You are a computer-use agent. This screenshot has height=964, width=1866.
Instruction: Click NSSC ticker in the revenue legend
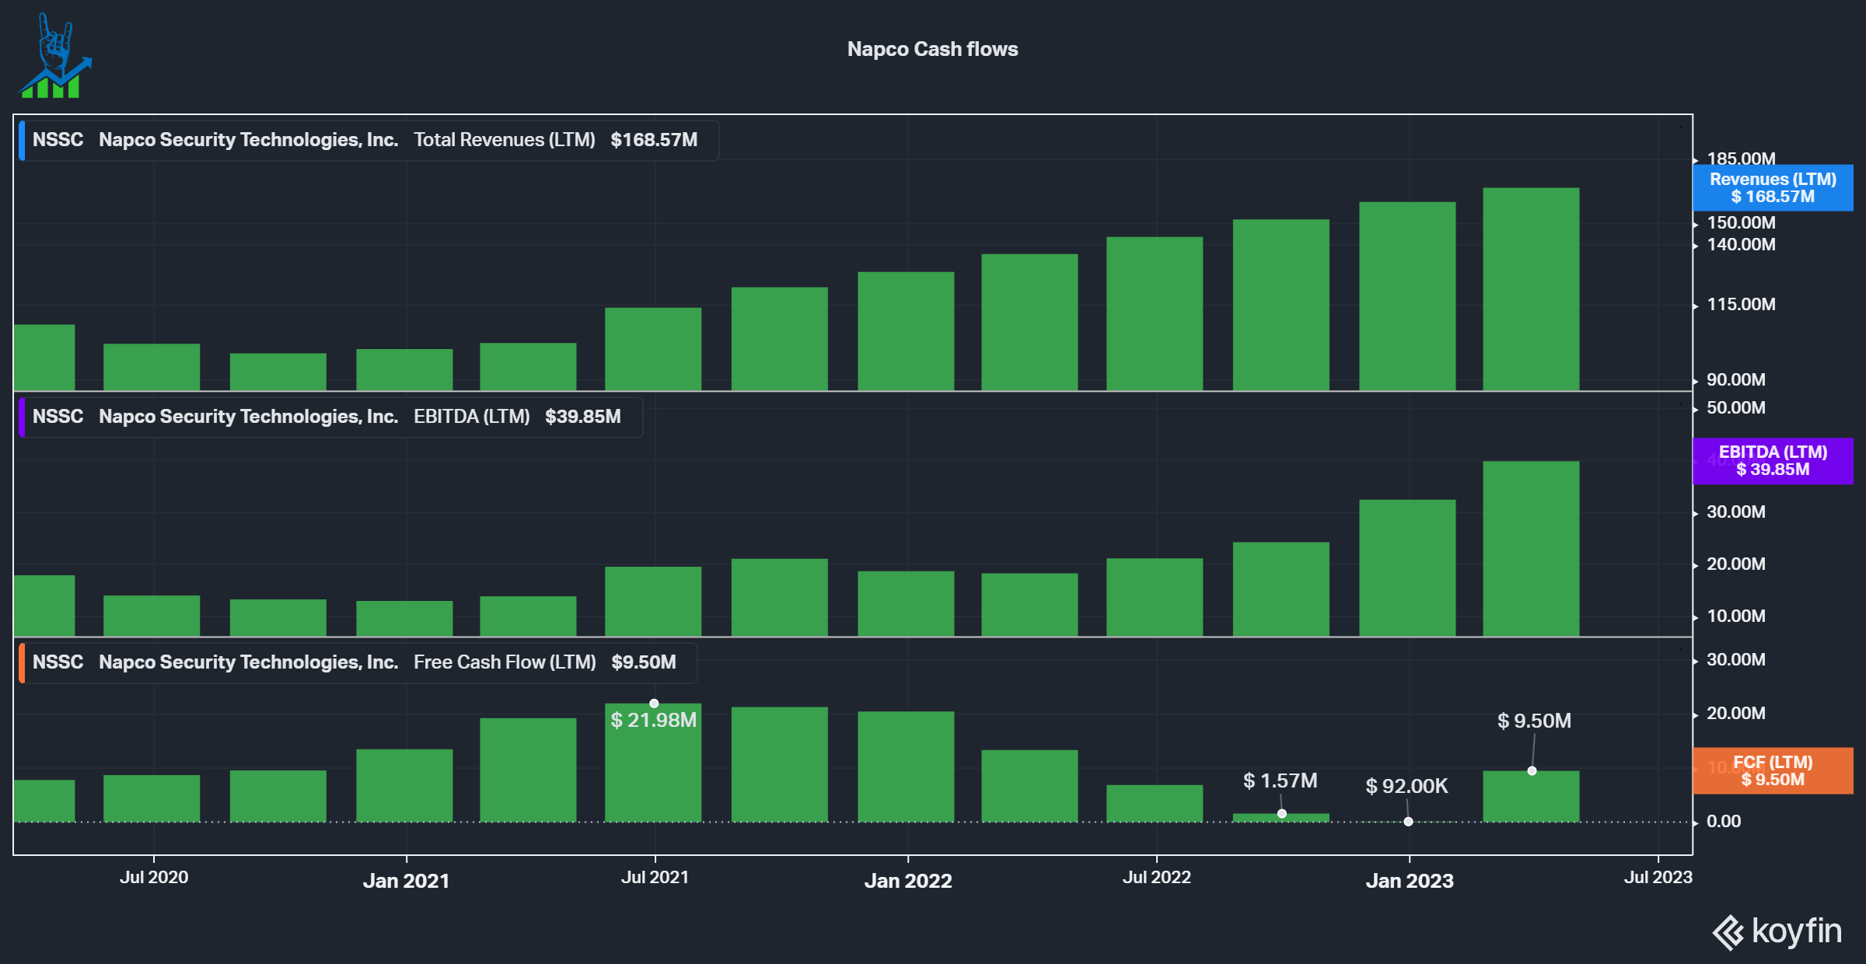click(x=58, y=140)
